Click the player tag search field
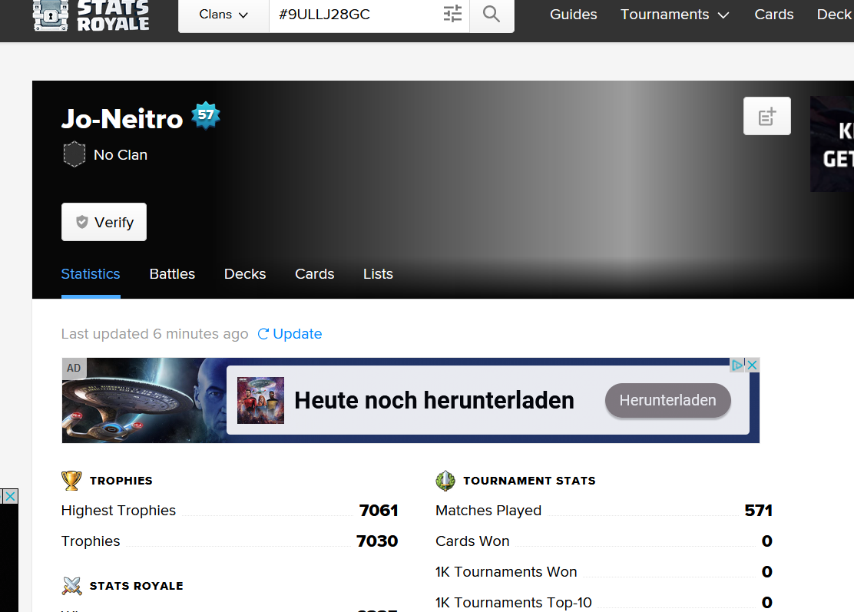Image resolution: width=854 pixels, height=612 pixels. coord(353,15)
